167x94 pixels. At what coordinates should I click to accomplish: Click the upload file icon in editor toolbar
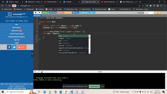(39, 13)
